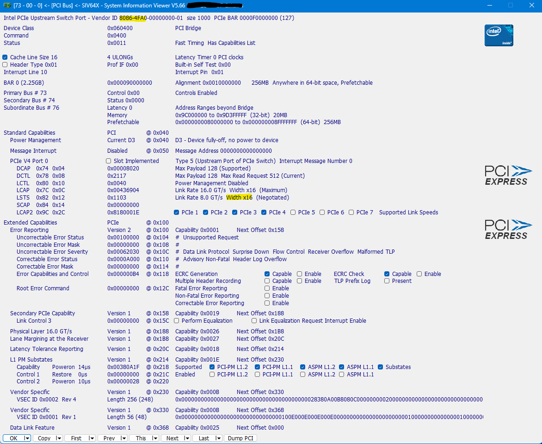This screenshot has width=542, height=444.
Task: Open the OK button dropdown arrow
Action: (27, 438)
